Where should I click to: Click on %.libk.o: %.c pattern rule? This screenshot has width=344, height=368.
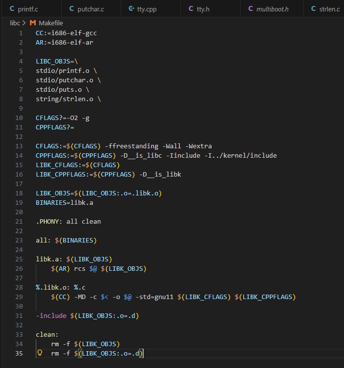click(x=61, y=288)
